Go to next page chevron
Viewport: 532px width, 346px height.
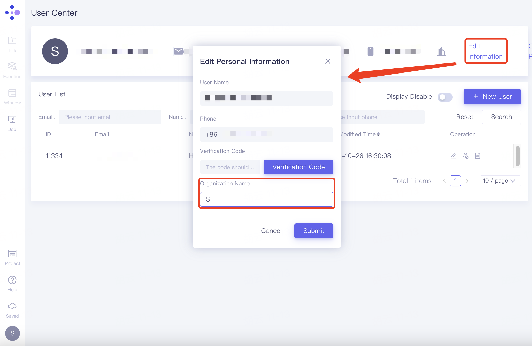[x=467, y=181]
